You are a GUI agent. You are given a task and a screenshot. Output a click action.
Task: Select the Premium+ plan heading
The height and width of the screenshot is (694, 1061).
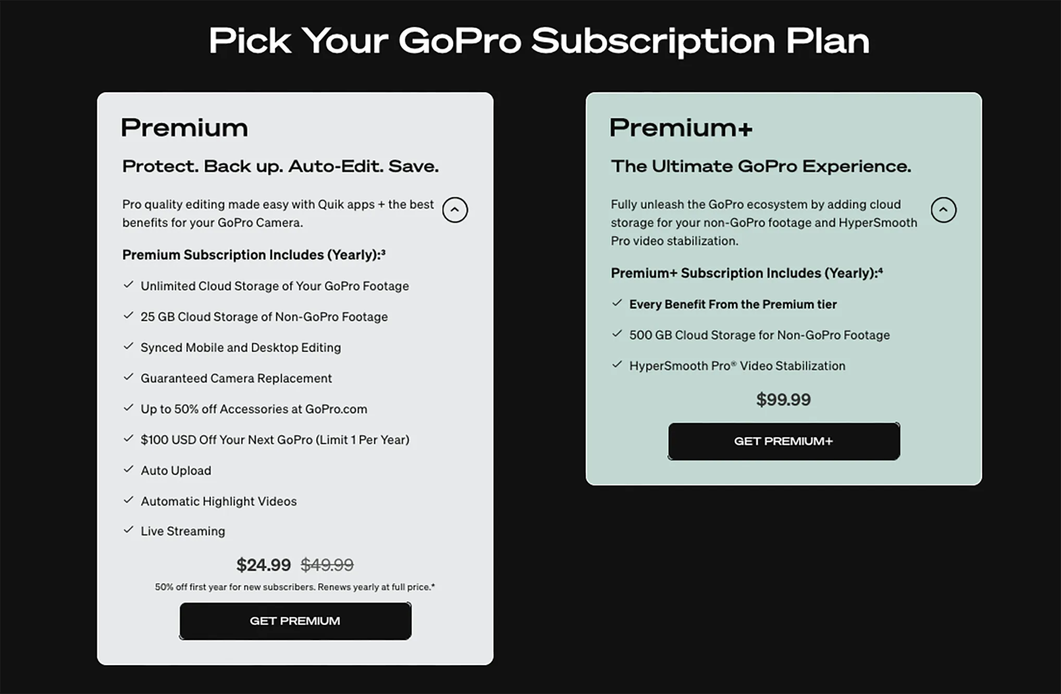point(681,127)
